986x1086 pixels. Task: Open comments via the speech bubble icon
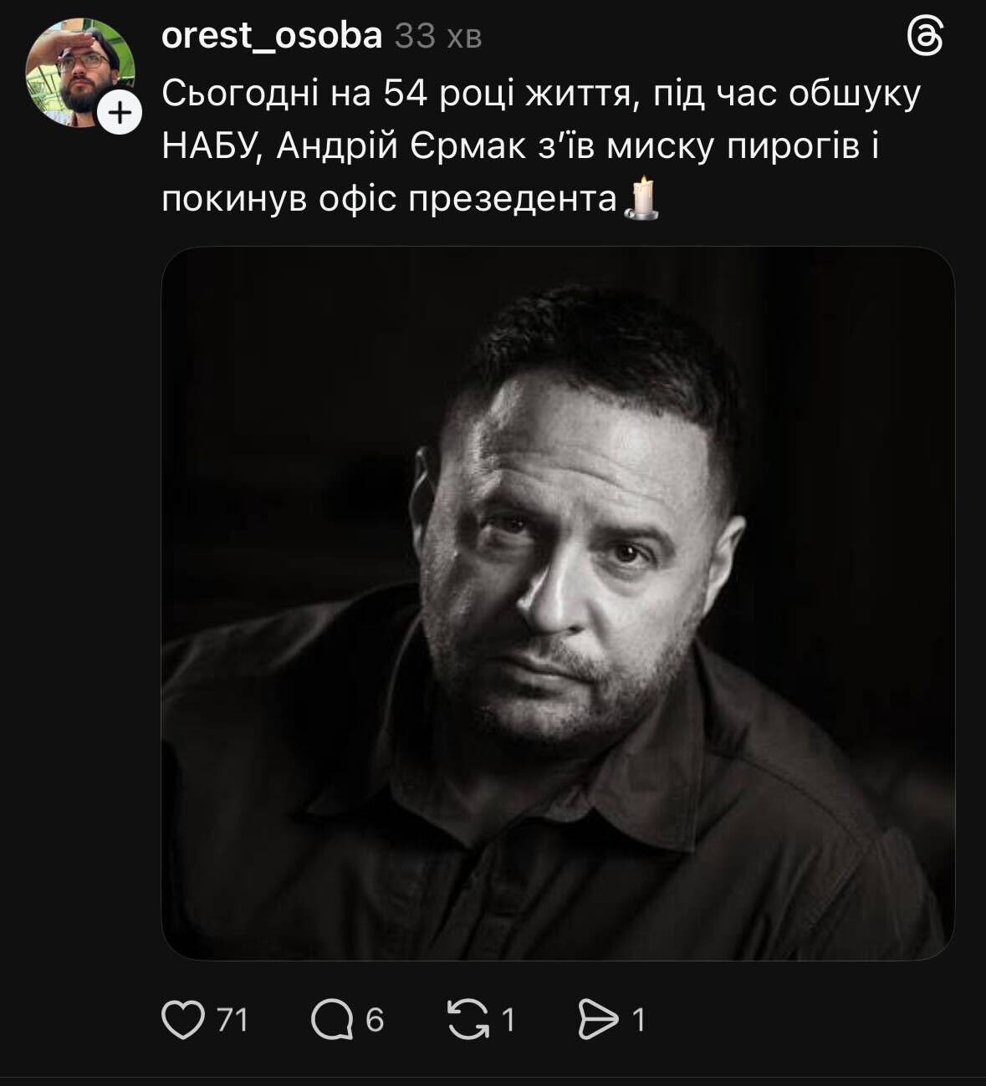tap(333, 1020)
